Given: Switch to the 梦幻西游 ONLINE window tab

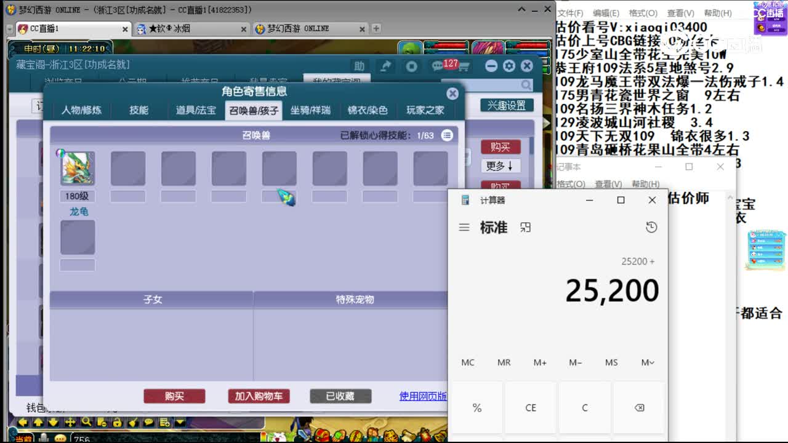Looking at the screenshot, I should [311, 29].
